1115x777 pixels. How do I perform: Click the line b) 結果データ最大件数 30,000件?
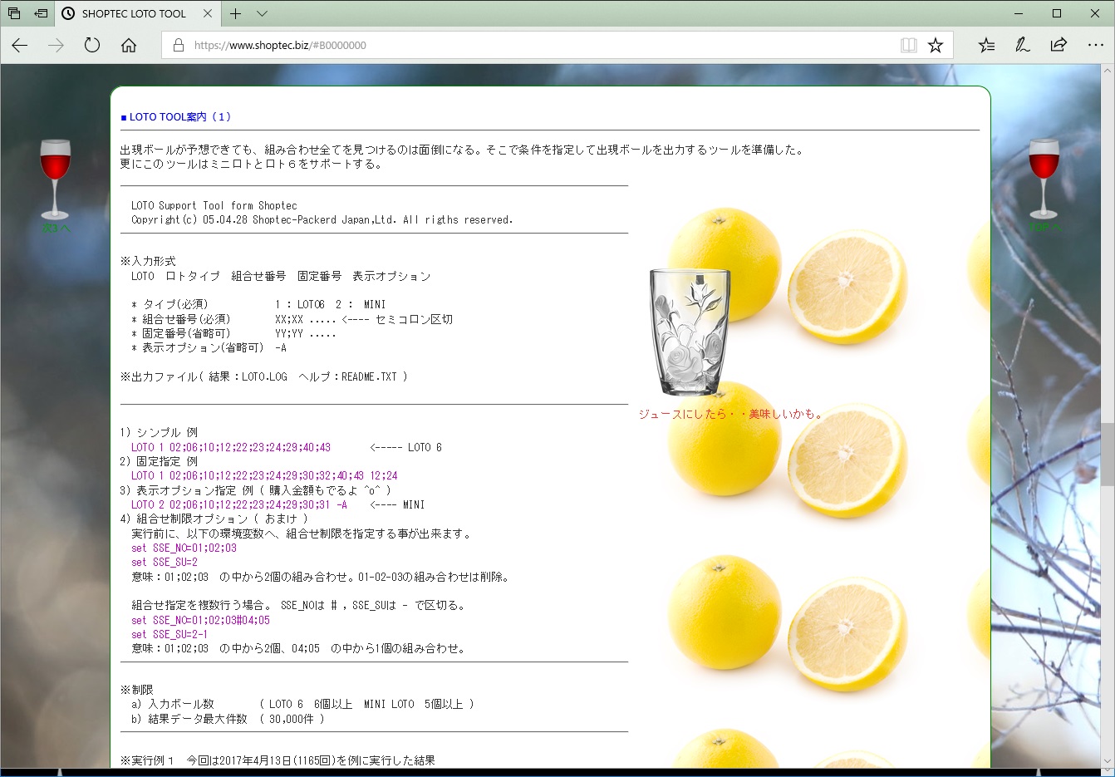point(228,719)
